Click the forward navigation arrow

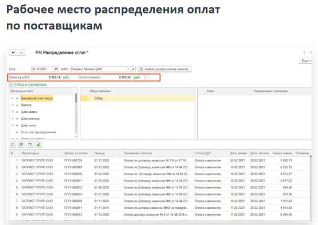[20, 52]
